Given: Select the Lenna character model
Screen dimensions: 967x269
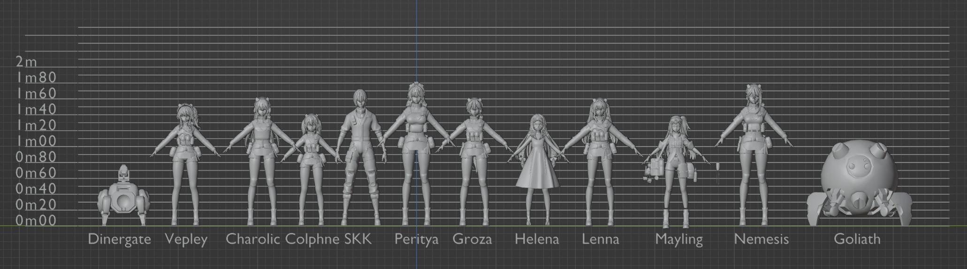Looking at the screenshot, I should pos(599,162).
